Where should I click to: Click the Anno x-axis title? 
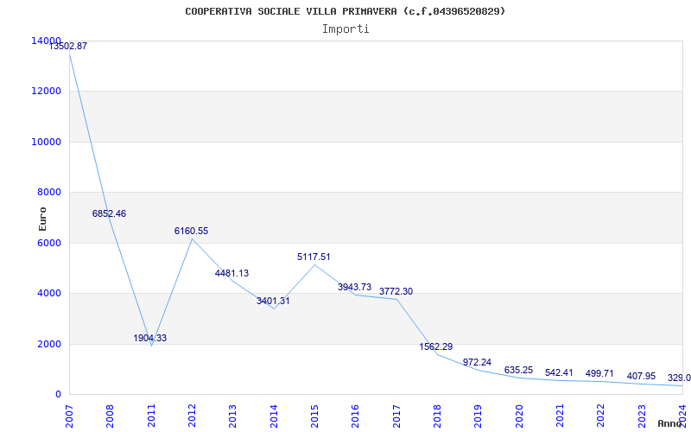tap(670, 423)
